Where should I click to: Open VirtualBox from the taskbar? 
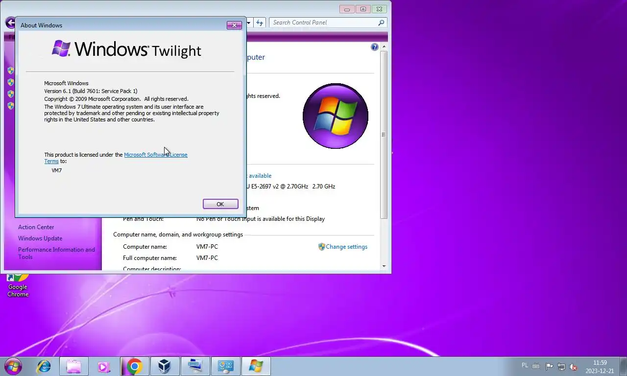click(165, 366)
